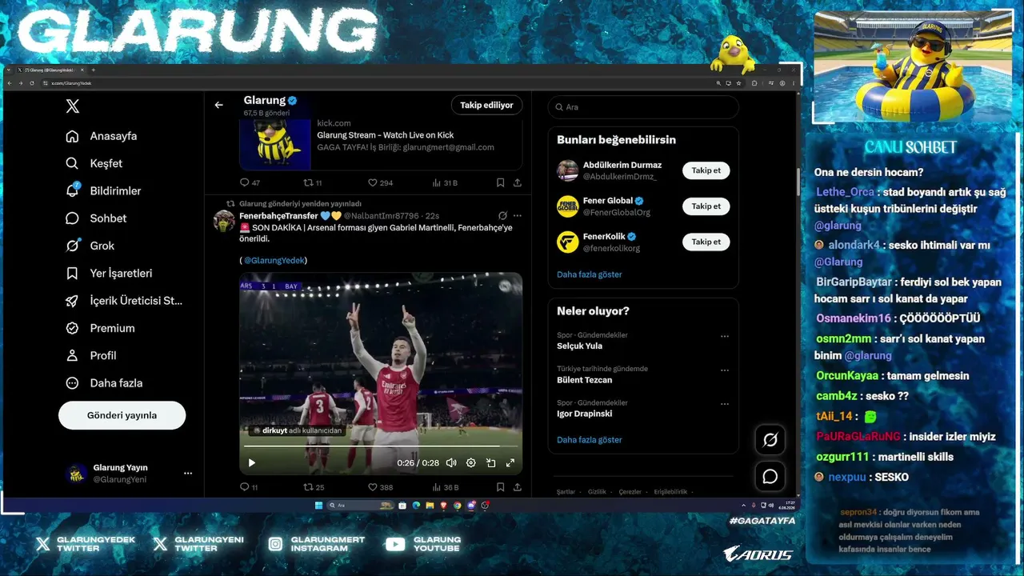This screenshot has height=576, width=1024.
Task: Open İçerik Üreticisi creator studio
Action: (x=124, y=301)
